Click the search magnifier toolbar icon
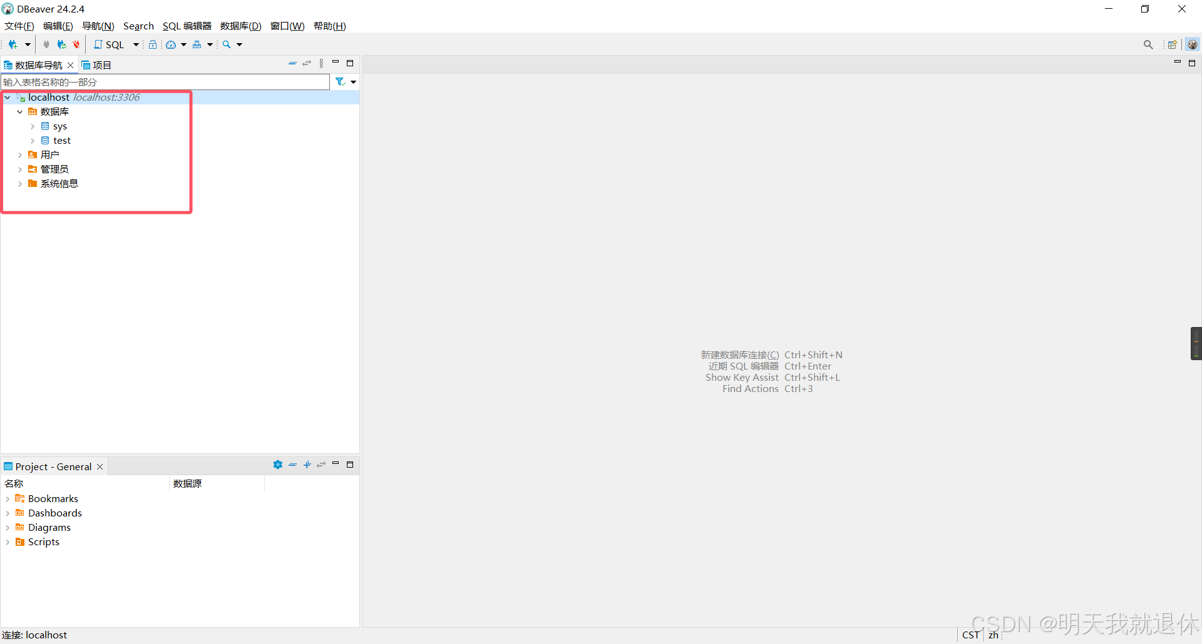Screen dimensions: 1202x644 point(227,44)
